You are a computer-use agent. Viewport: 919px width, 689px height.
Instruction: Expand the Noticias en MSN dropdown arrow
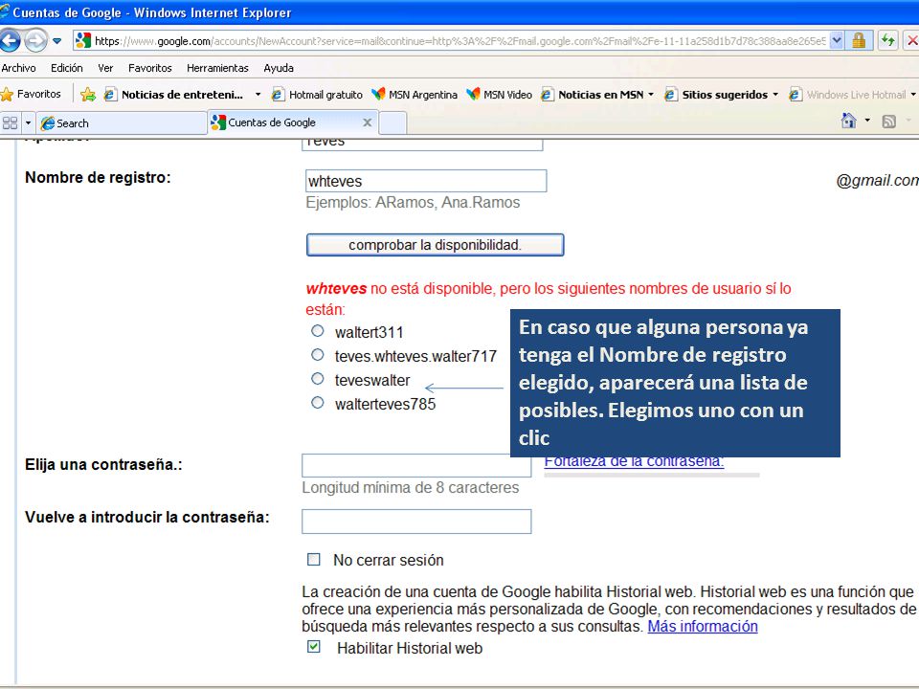tap(651, 95)
